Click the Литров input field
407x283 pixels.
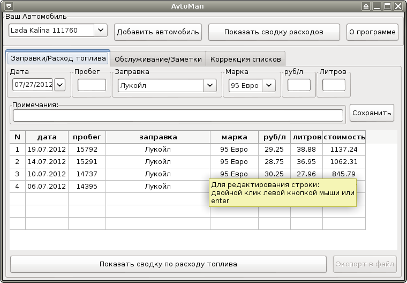pos(333,85)
